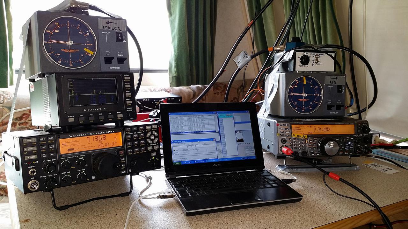This screenshot has width=408, height=229.
Task: Tap the MODE up arrow on the K3
Action: coord(35,149)
